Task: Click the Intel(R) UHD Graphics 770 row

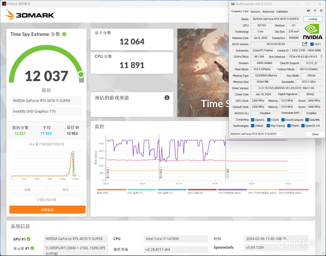Action: 46,111
